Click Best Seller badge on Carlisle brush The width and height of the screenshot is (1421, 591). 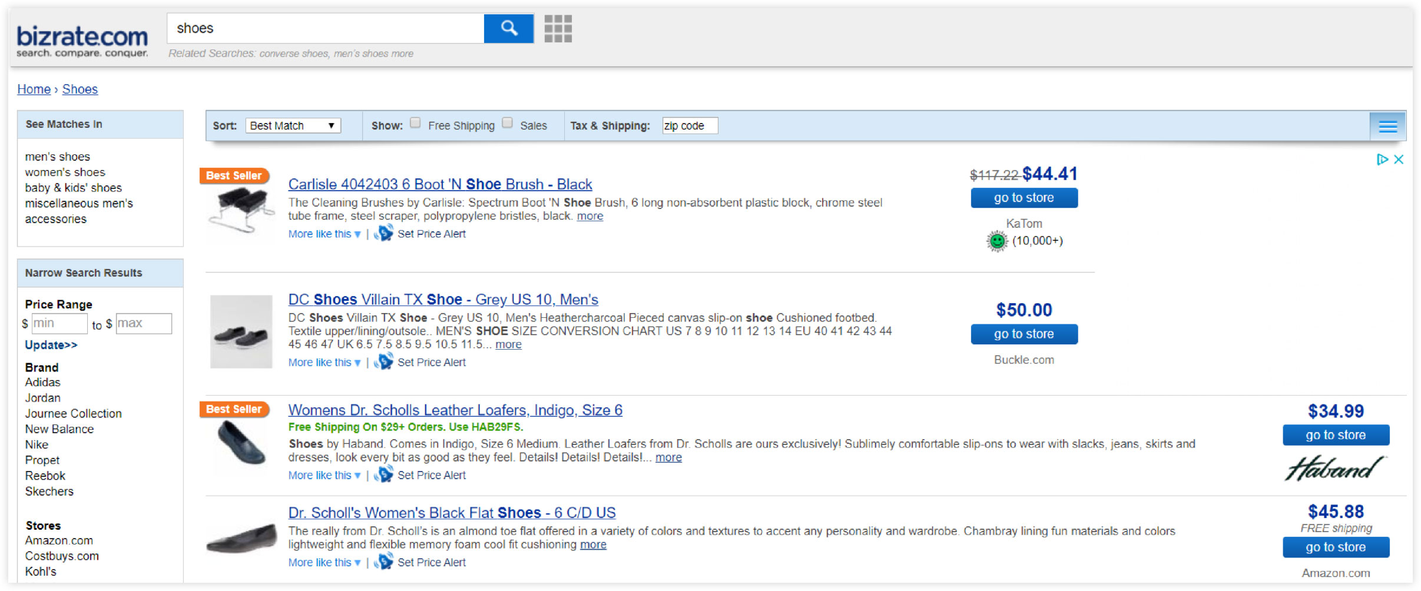coord(234,175)
